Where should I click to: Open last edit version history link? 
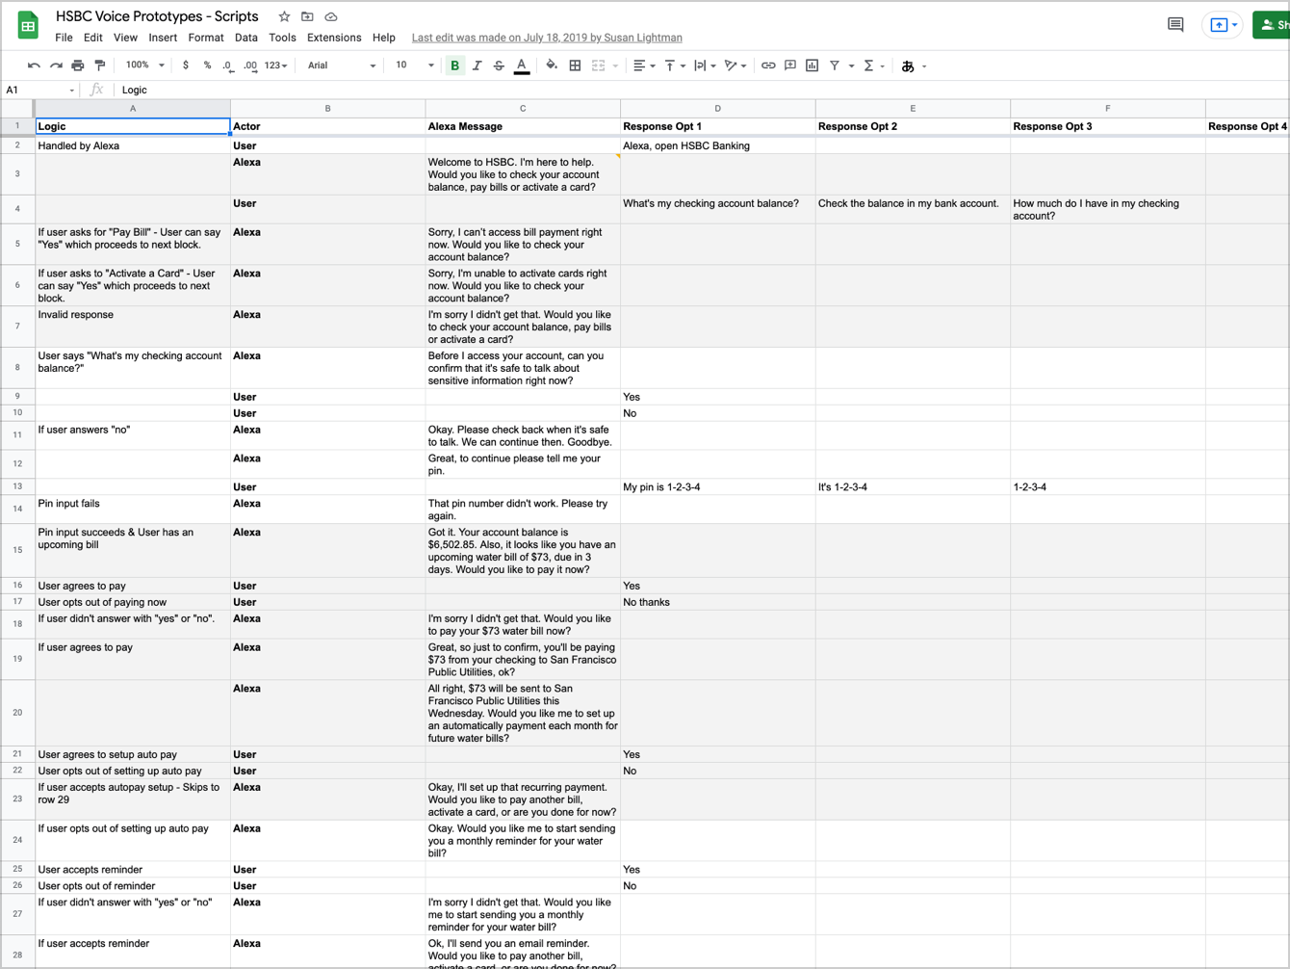547,38
